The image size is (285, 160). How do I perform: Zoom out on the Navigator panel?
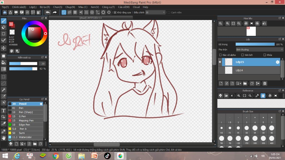(x=239, y=23)
